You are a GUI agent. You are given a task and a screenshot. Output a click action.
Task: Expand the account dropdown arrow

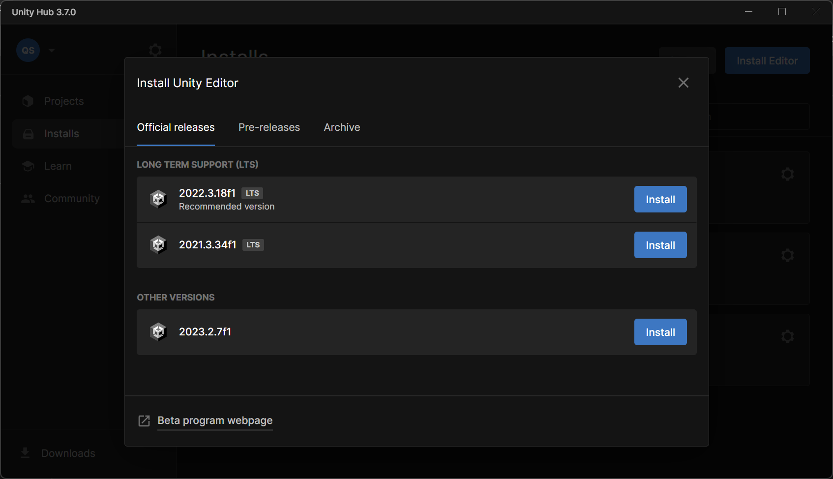pyautogui.click(x=52, y=50)
